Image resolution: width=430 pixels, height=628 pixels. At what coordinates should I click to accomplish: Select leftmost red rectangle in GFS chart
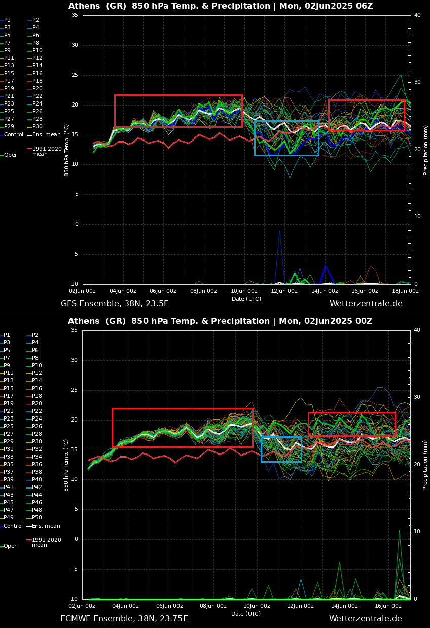click(178, 111)
